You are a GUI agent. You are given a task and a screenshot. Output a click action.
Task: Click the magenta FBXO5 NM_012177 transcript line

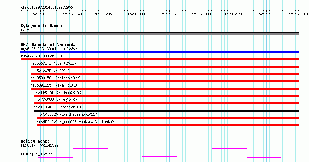(x=160, y=157)
